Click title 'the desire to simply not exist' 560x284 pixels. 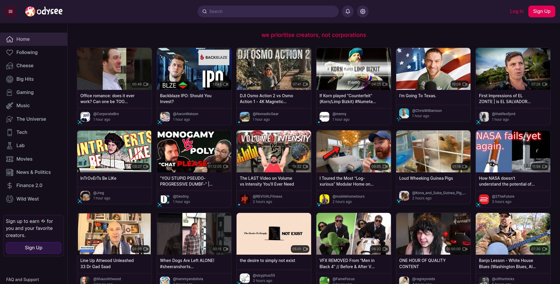click(x=267, y=261)
